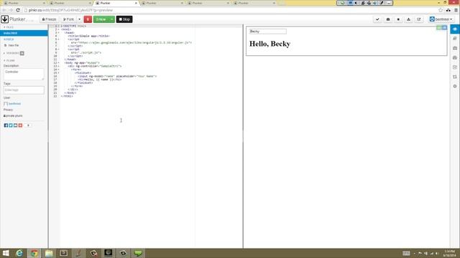Screen dimensions: 460x258
Task: Click New file in sidebar
Action: click(11, 45)
